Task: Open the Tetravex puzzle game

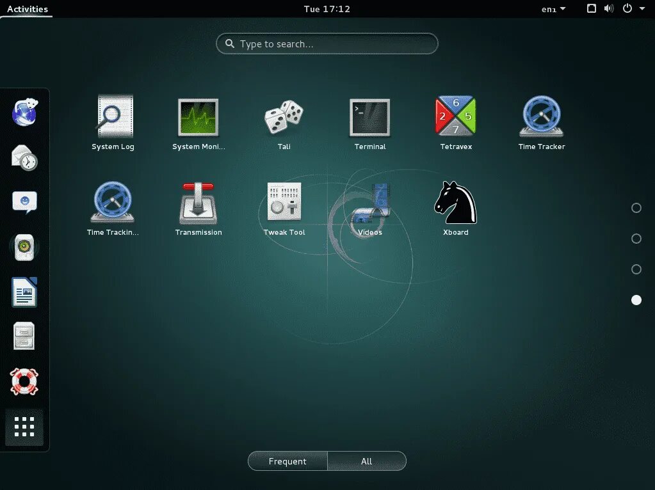Action: (456, 122)
